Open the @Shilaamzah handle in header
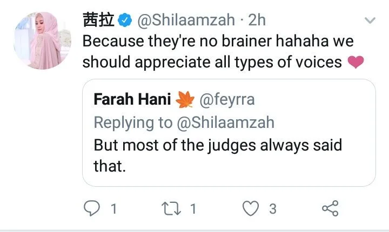Image resolution: width=389 pixels, height=232 pixels. click(x=185, y=21)
